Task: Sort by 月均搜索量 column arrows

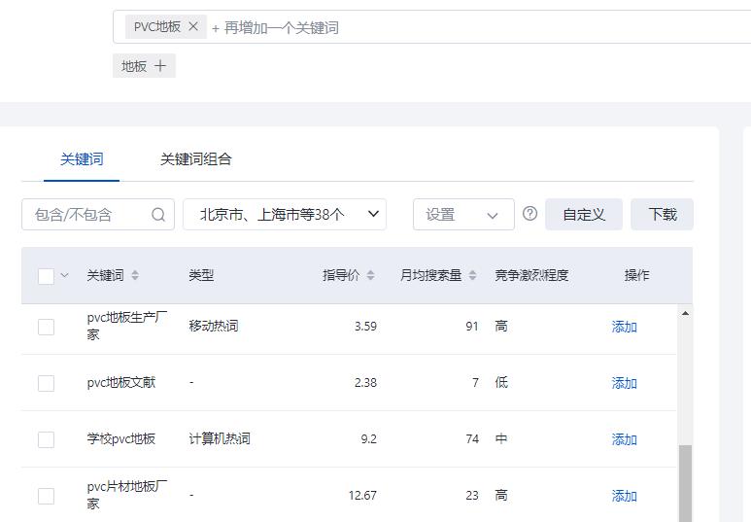Action: (472, 276)
